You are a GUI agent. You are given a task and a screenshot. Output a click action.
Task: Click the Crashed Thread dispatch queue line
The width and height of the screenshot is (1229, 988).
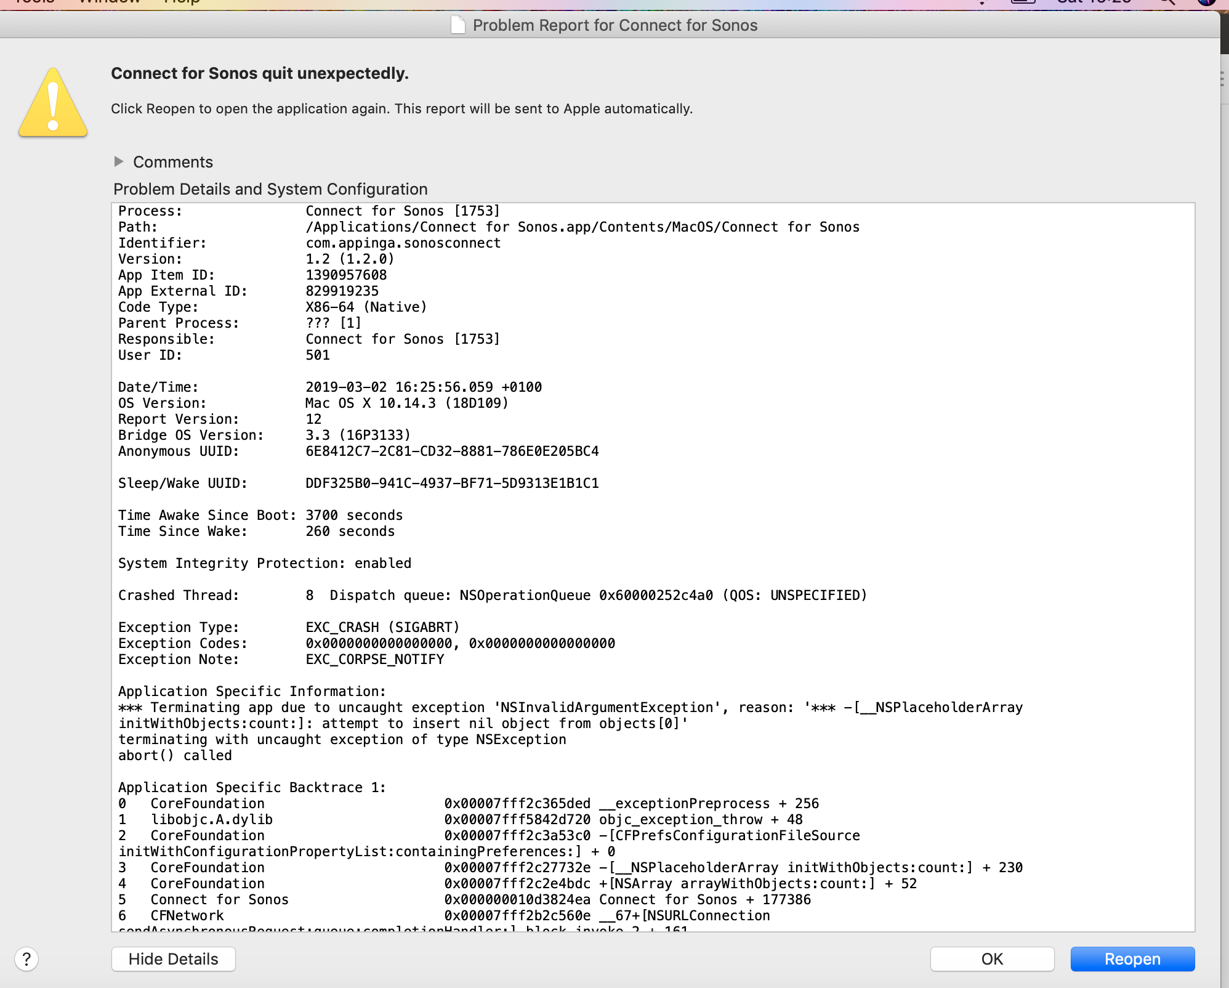pos(493,596)
